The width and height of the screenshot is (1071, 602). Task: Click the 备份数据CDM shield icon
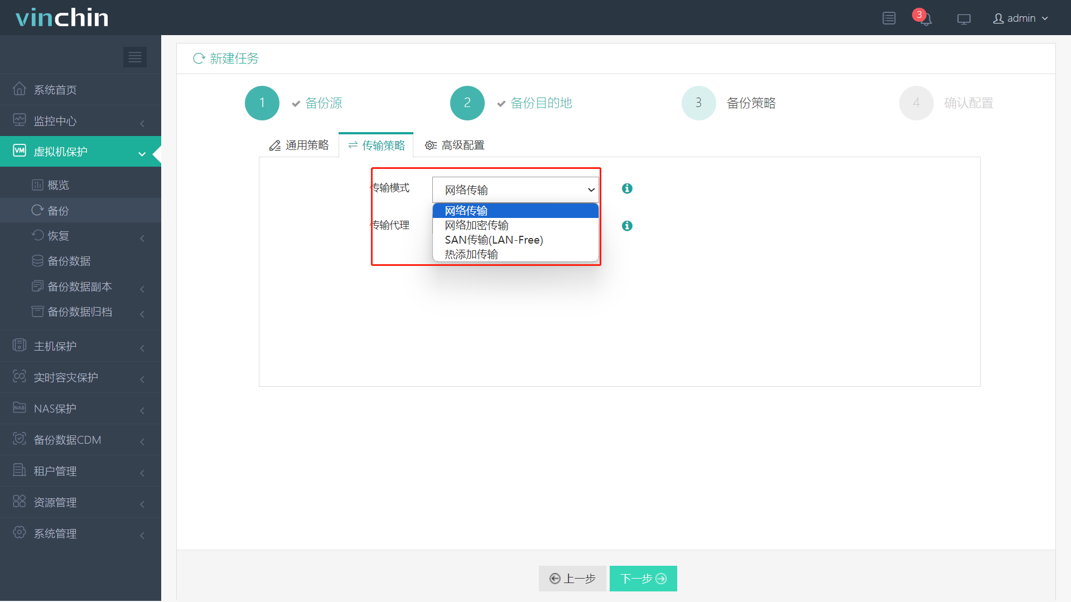pyautogui.click(x=20, y=439)
